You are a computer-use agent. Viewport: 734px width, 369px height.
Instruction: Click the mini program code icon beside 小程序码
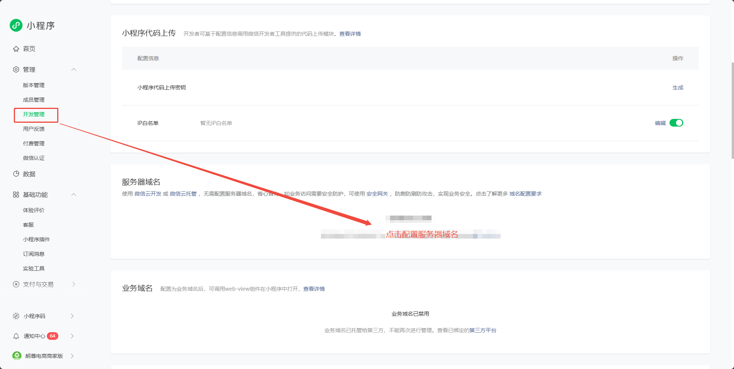tap(16, 316)
